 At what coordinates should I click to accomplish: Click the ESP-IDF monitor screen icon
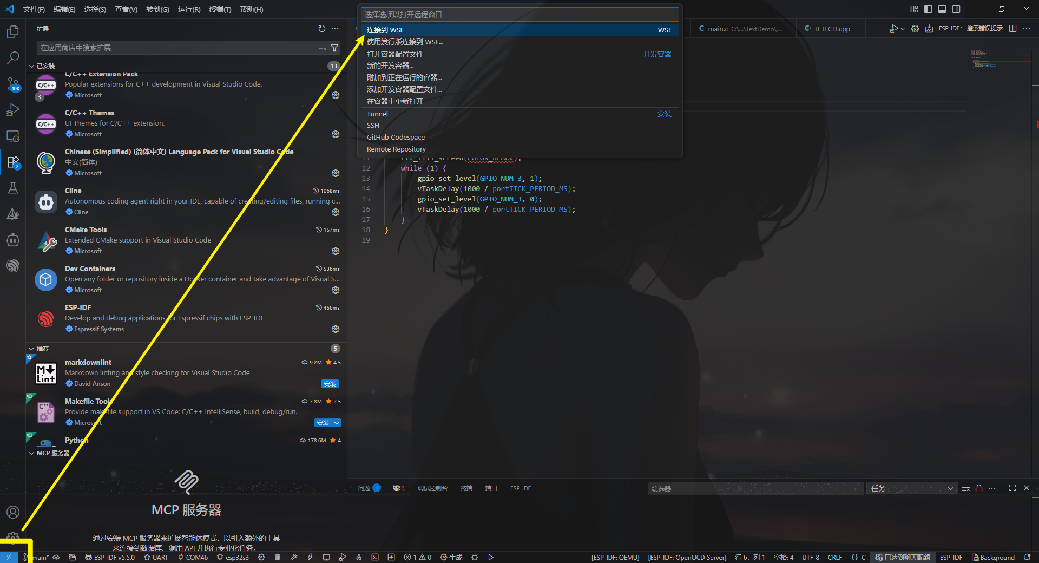click(326, 557)
